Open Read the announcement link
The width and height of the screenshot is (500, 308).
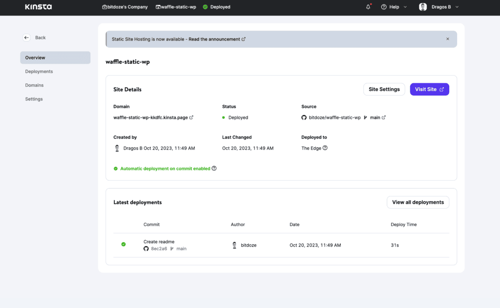coord(214,39)
